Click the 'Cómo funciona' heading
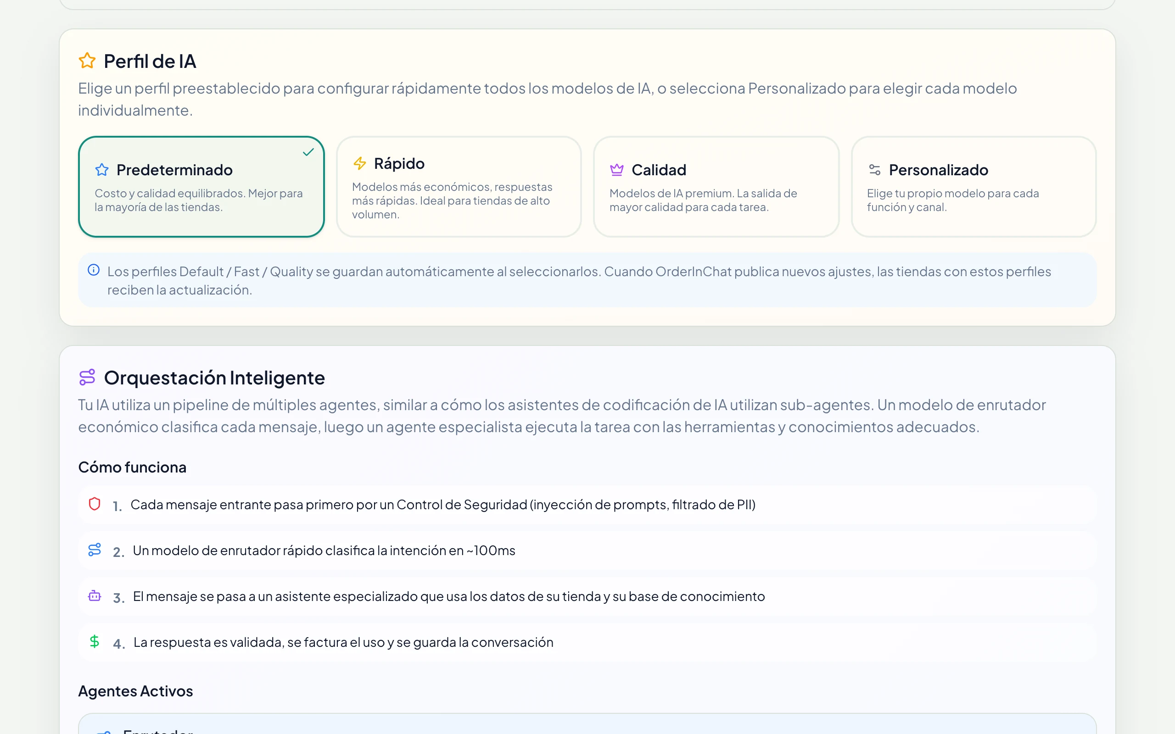 (132, 467)
